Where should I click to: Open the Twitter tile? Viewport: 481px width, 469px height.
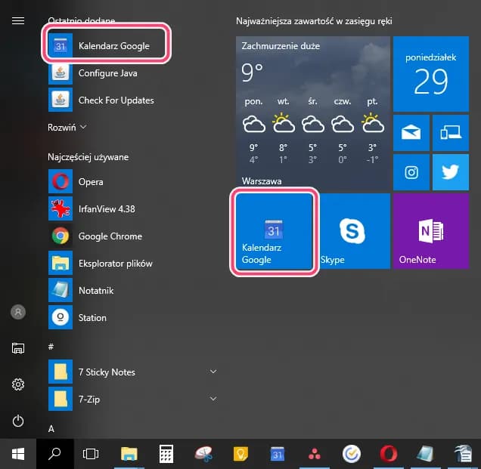tap(451, 172)
